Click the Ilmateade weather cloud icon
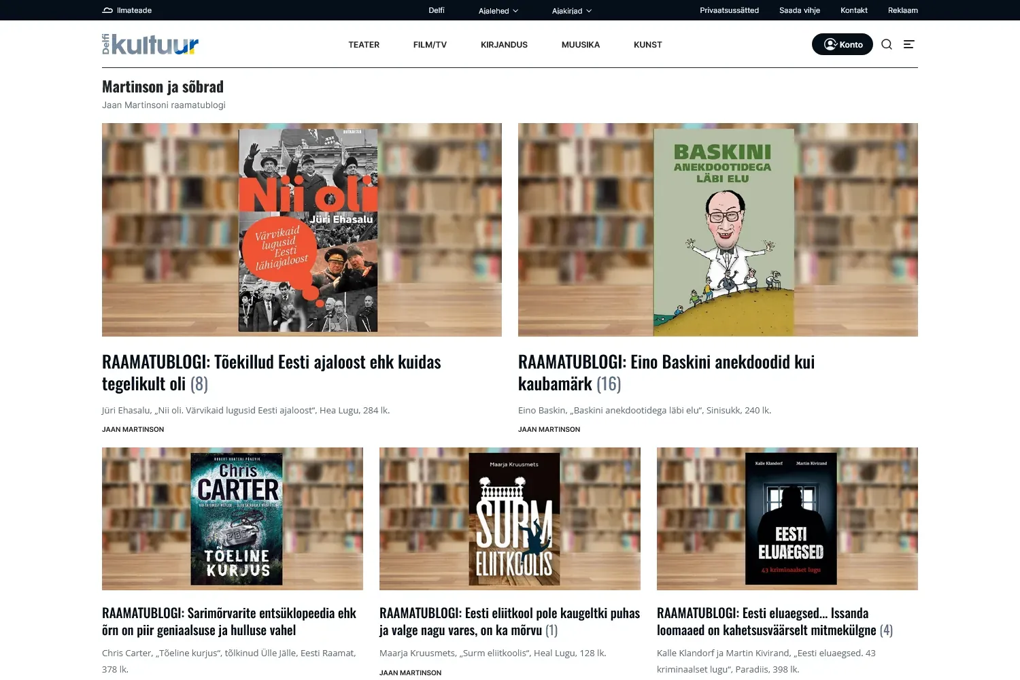This screenshot has height=680, width=1020. coord(107,10)
